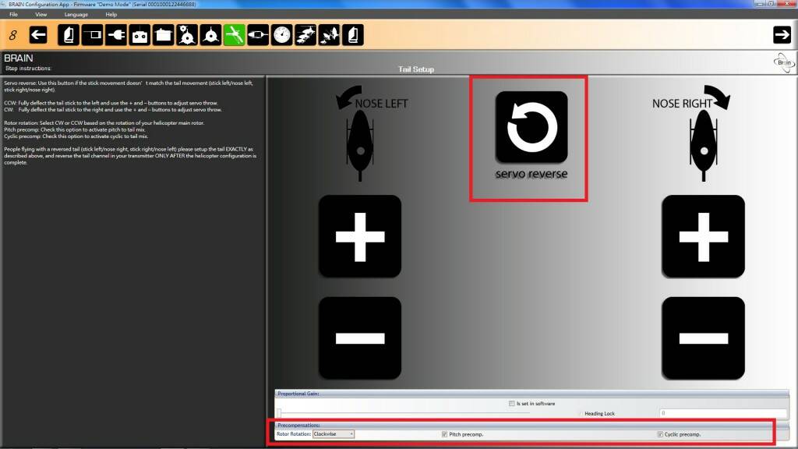Click the 'Rotor Rotation:' label
The image size is (798, 449).
[294, 434]
